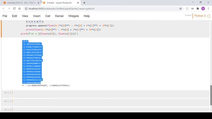Image resolution: width=212 pixels, height=119 pixels.
Task: Open the Kernel menu
Action: click(59, 16)
